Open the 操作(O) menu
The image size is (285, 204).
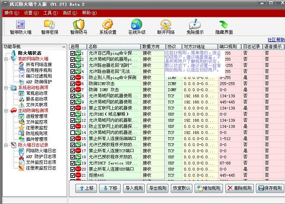click(x=11, y=13)
